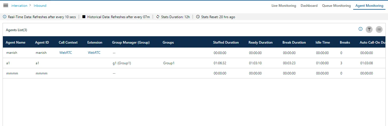Click the Stats Reset clock icon
Image resolution: width=388 pixels, height=126 pixels.
coord(198,17)
